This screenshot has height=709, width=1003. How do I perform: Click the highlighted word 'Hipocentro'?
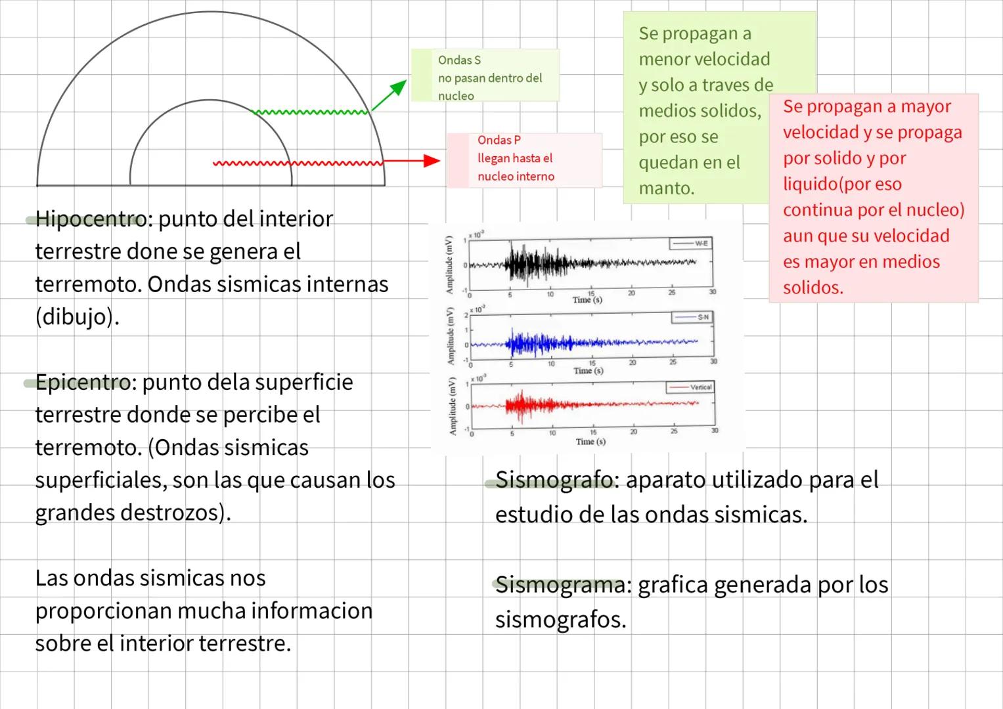tap(92, 219)
